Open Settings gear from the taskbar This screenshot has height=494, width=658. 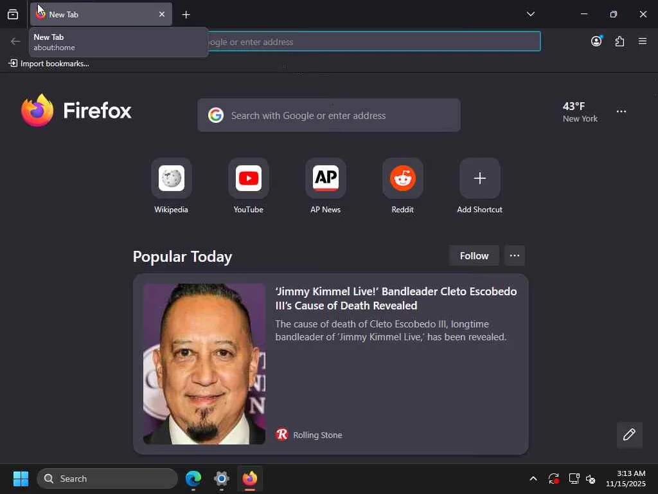222,479
